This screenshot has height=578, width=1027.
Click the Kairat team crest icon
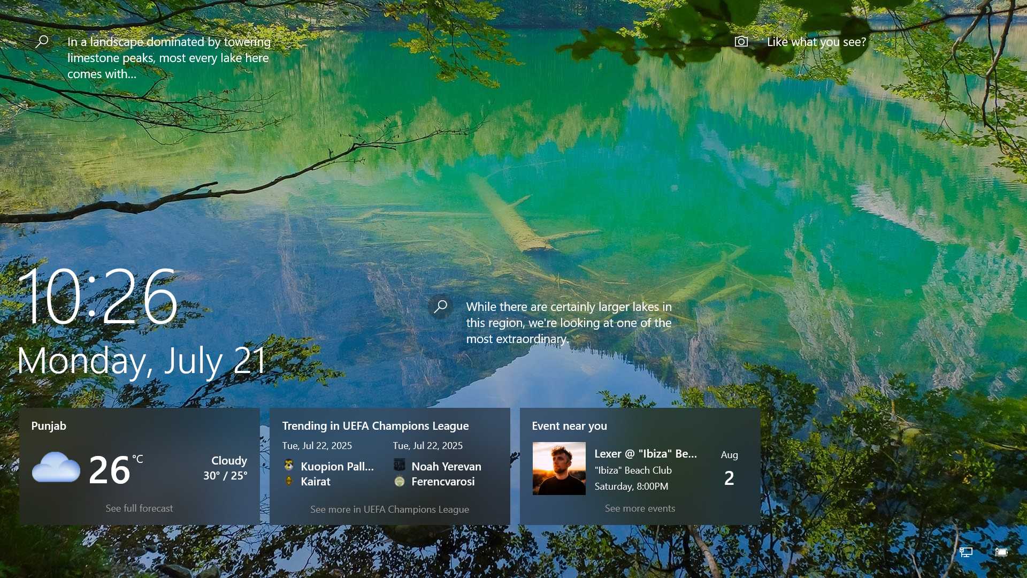tap(289, 481)
